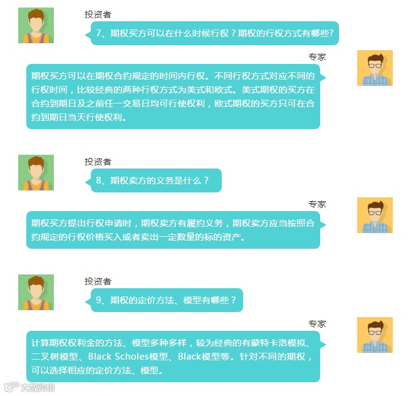
Task: Select answer bubble mentioning Black Scholes模型
Action: click(x=176, y=357)
